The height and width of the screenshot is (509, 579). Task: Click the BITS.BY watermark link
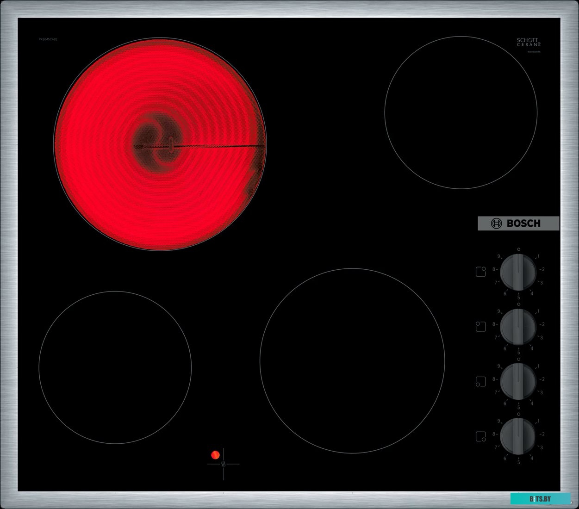pos(540,498)
